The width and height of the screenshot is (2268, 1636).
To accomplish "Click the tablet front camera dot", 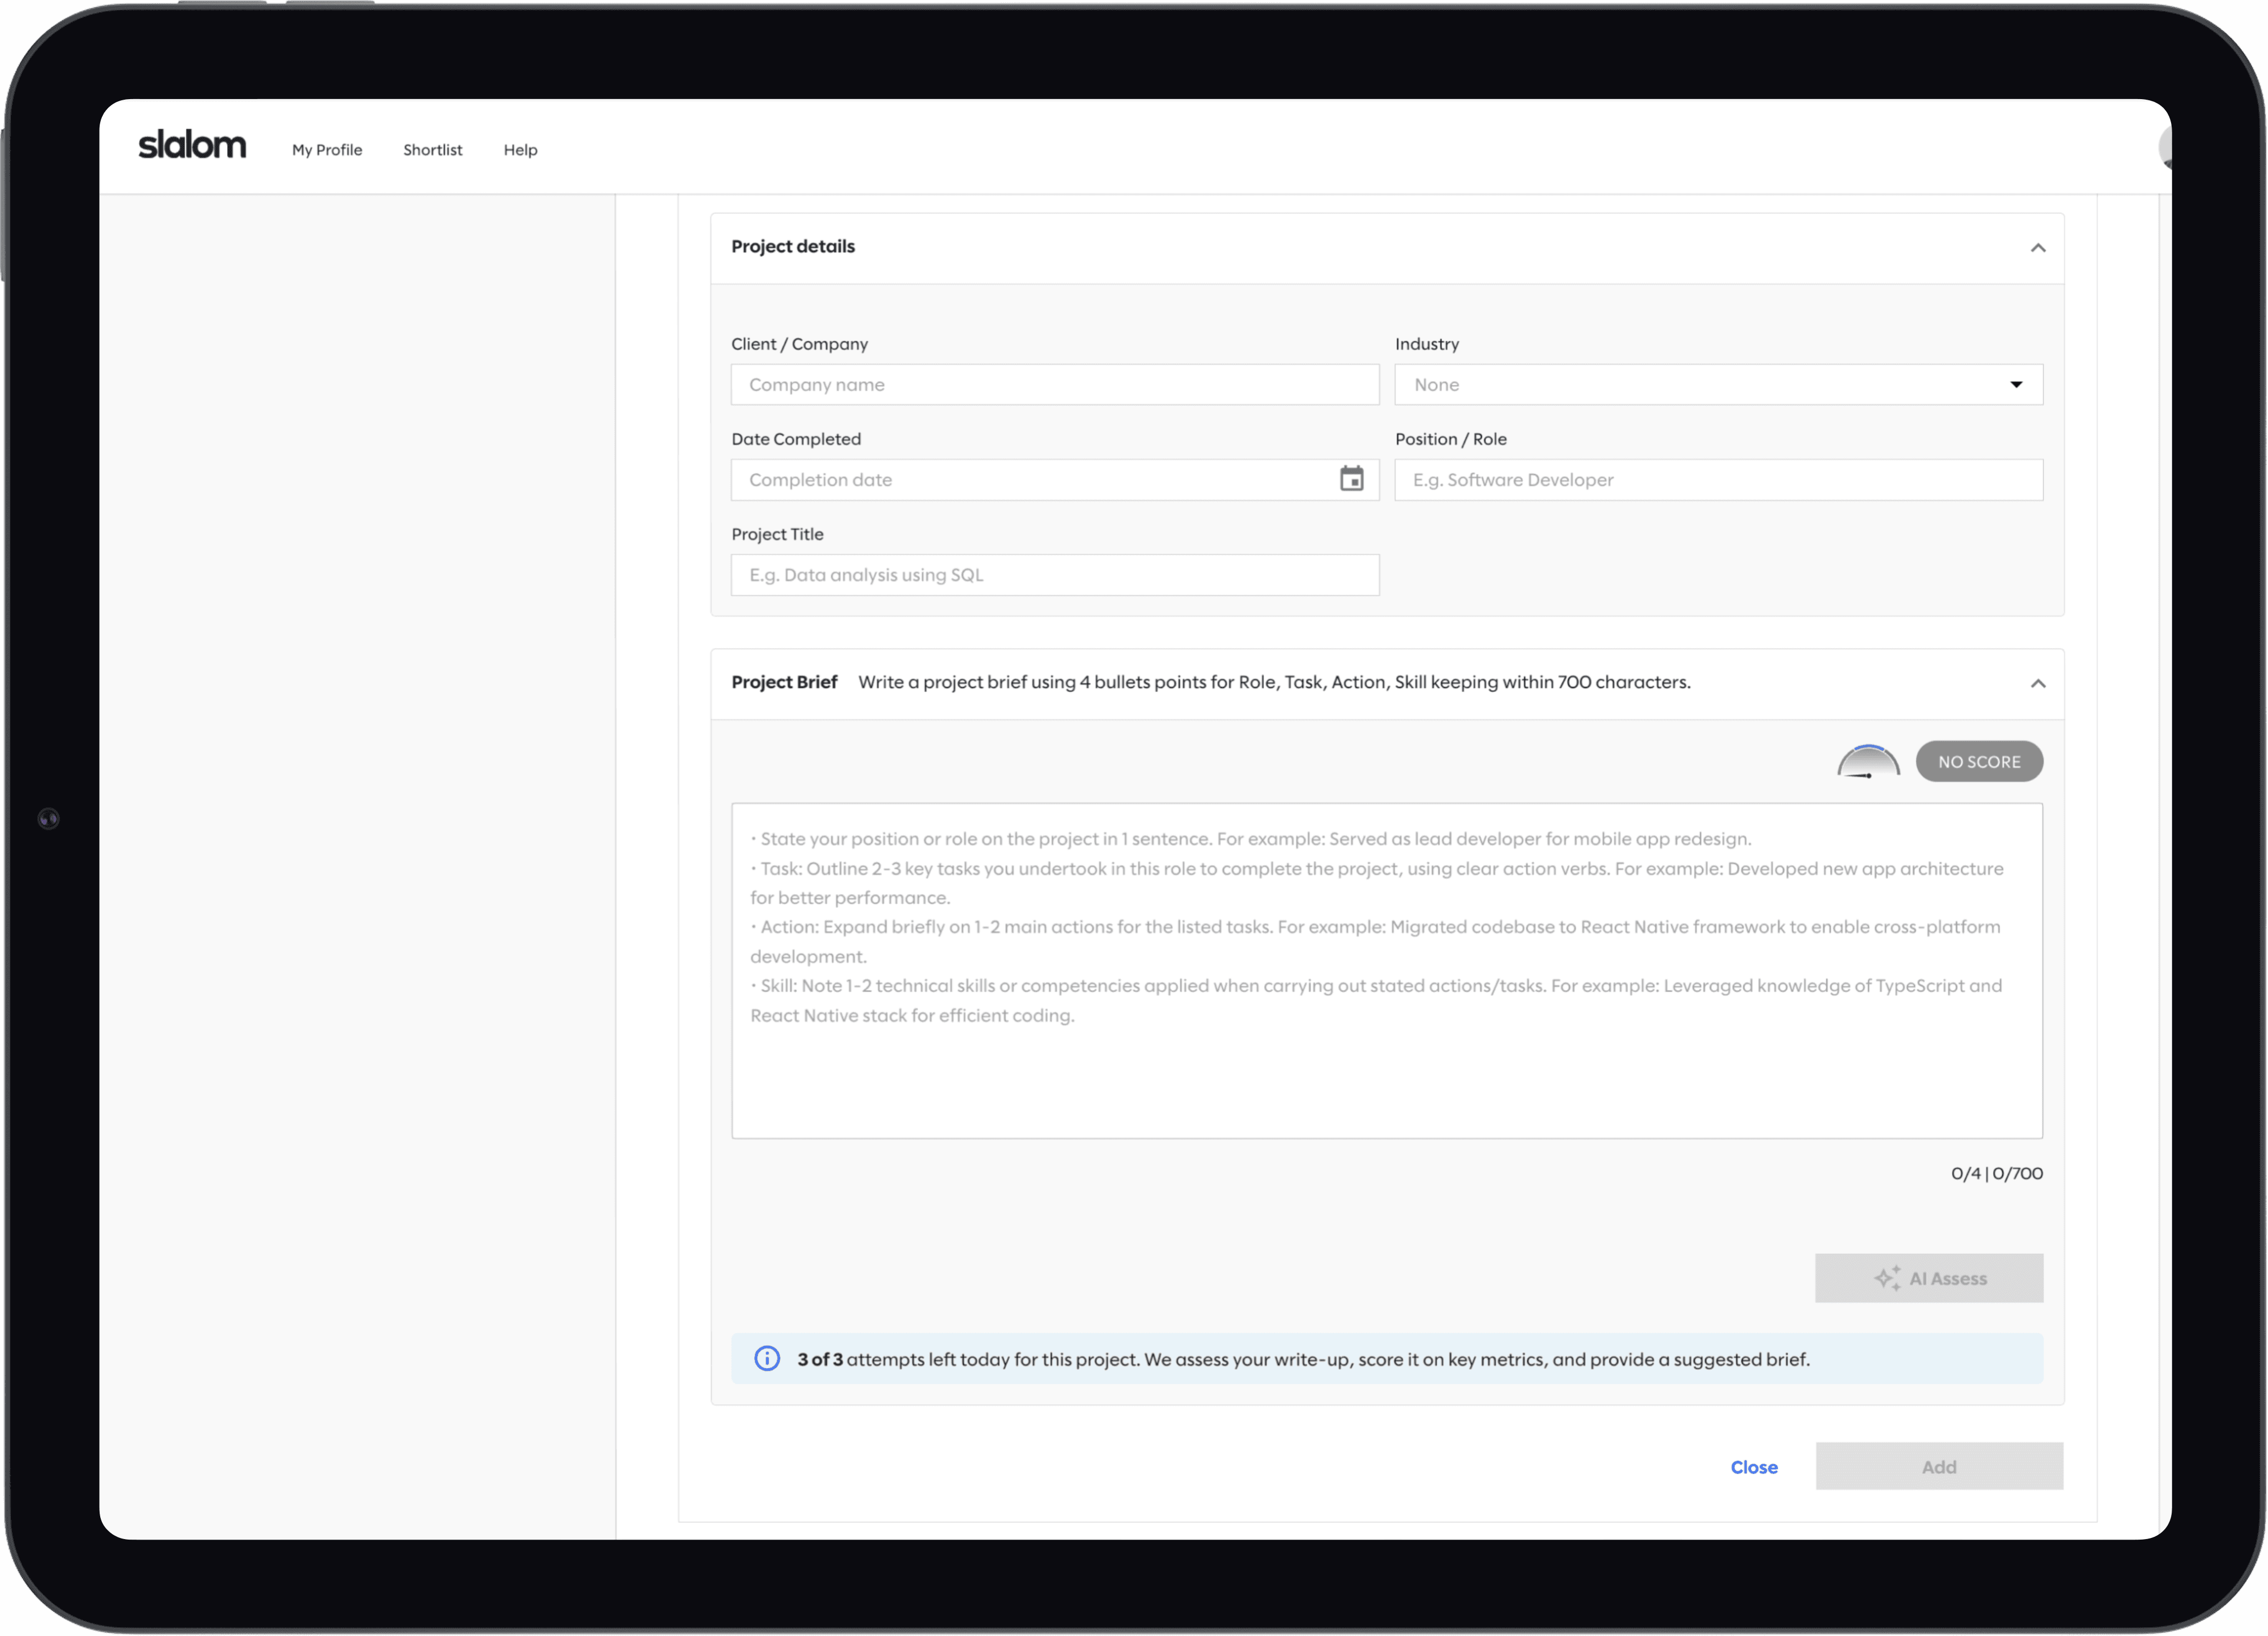I will tap(48, 819).
